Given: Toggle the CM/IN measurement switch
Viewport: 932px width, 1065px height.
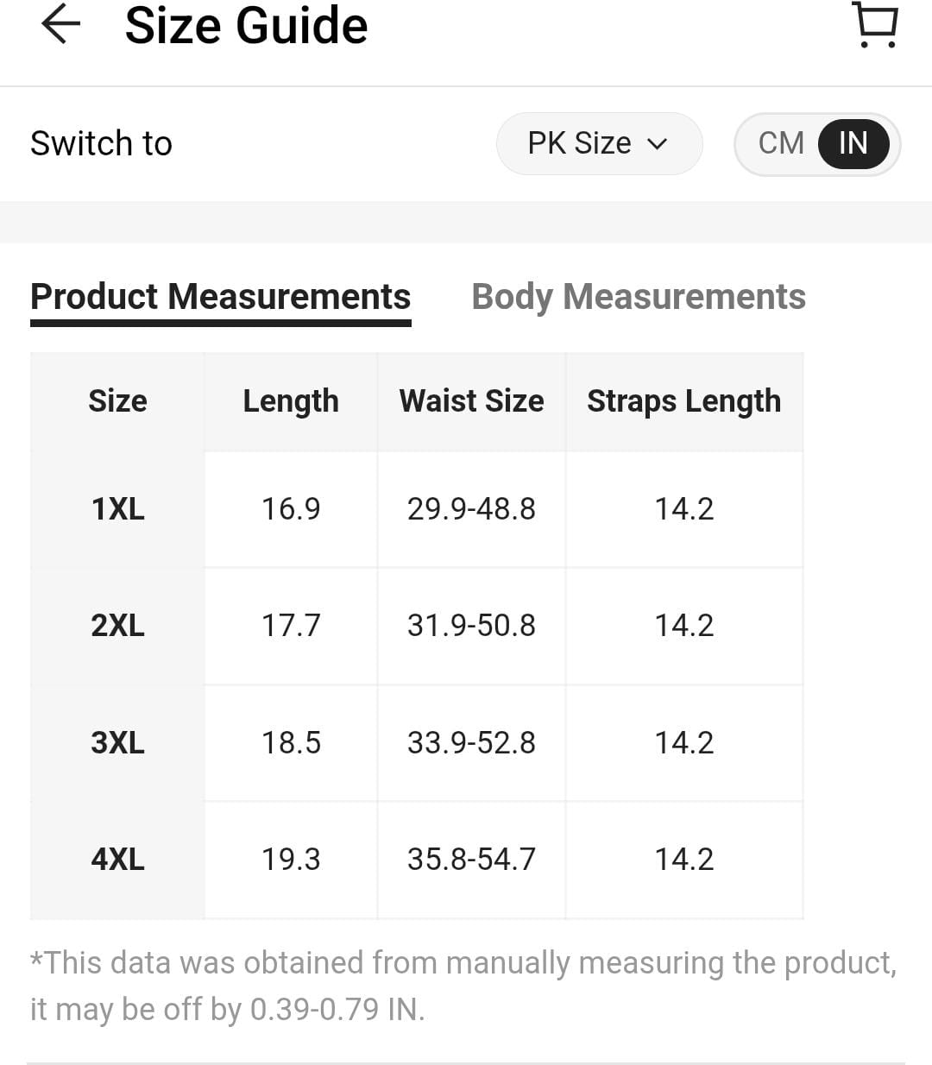Looking at the screenshot, I should 816,143.
